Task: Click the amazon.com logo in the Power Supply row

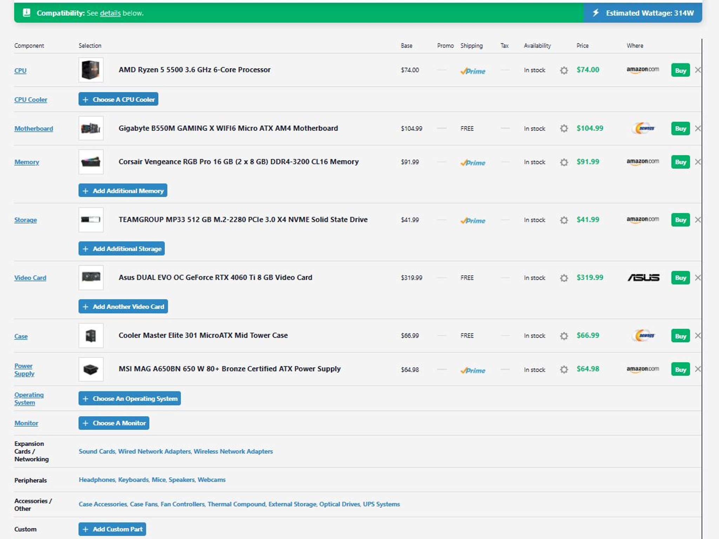Action: point(643,369)
